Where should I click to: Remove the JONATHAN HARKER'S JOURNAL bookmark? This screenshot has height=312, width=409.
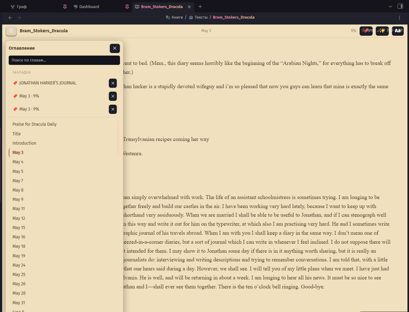tap(113, 83)
